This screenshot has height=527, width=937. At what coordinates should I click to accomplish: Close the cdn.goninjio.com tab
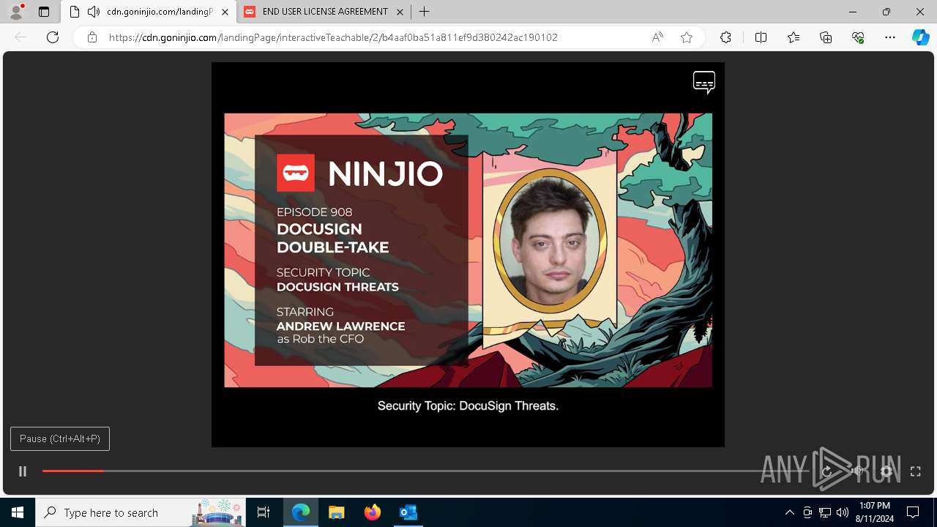pos(225,12)
